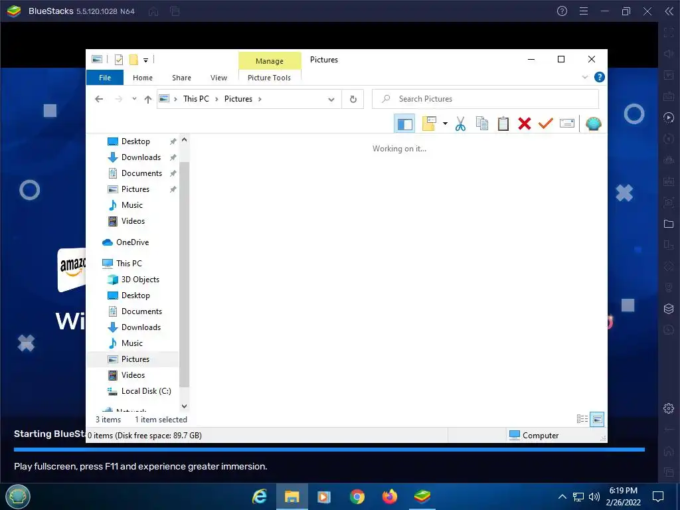Open BlueStacks help question mark icon
Viewport: 680px width, 510px height.
(x=562, y=11)
